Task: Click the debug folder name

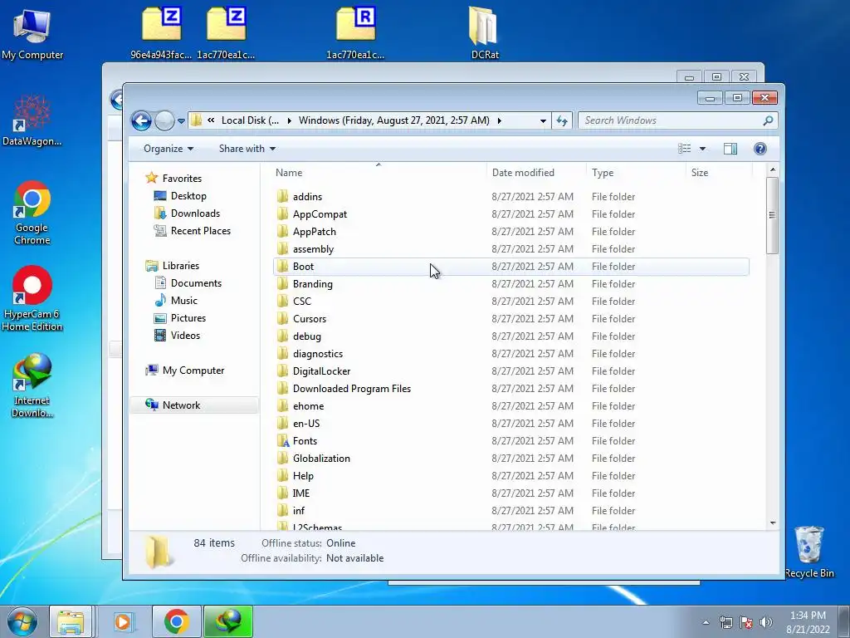Action: click(x=307, y=336)
